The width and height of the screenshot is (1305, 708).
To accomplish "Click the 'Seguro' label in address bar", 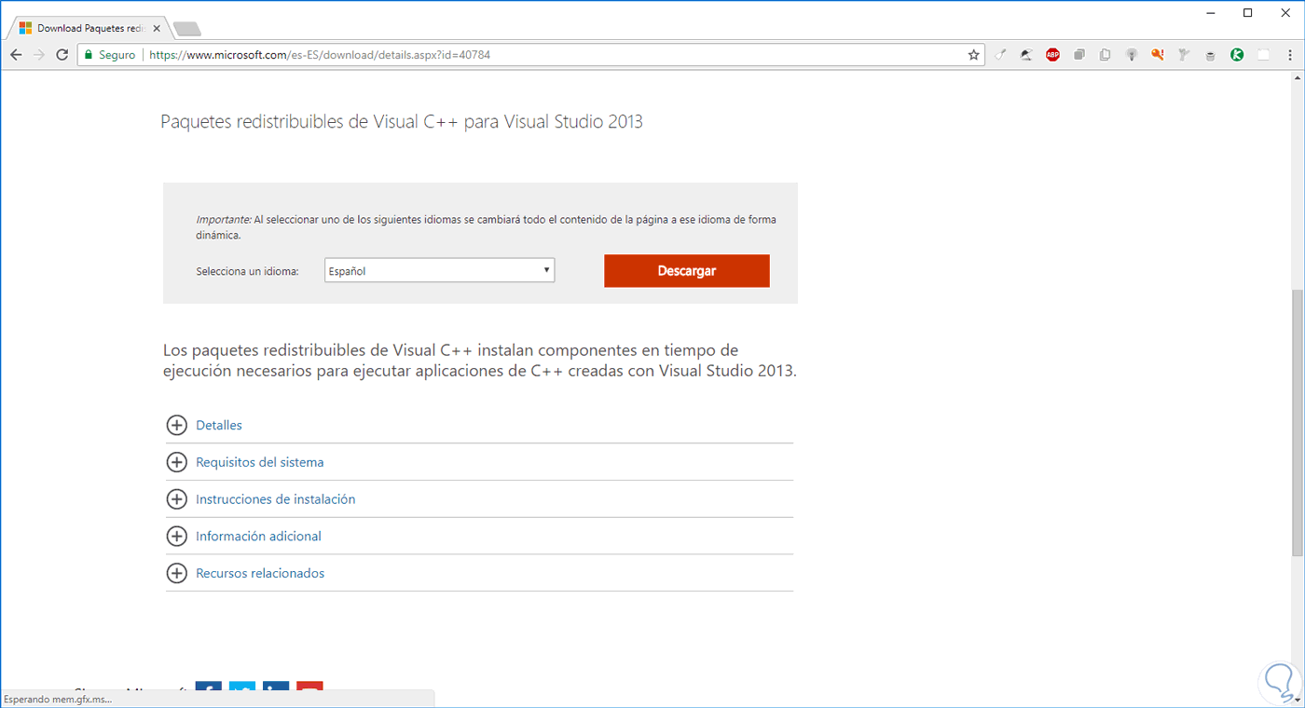I will pos(117,55).
